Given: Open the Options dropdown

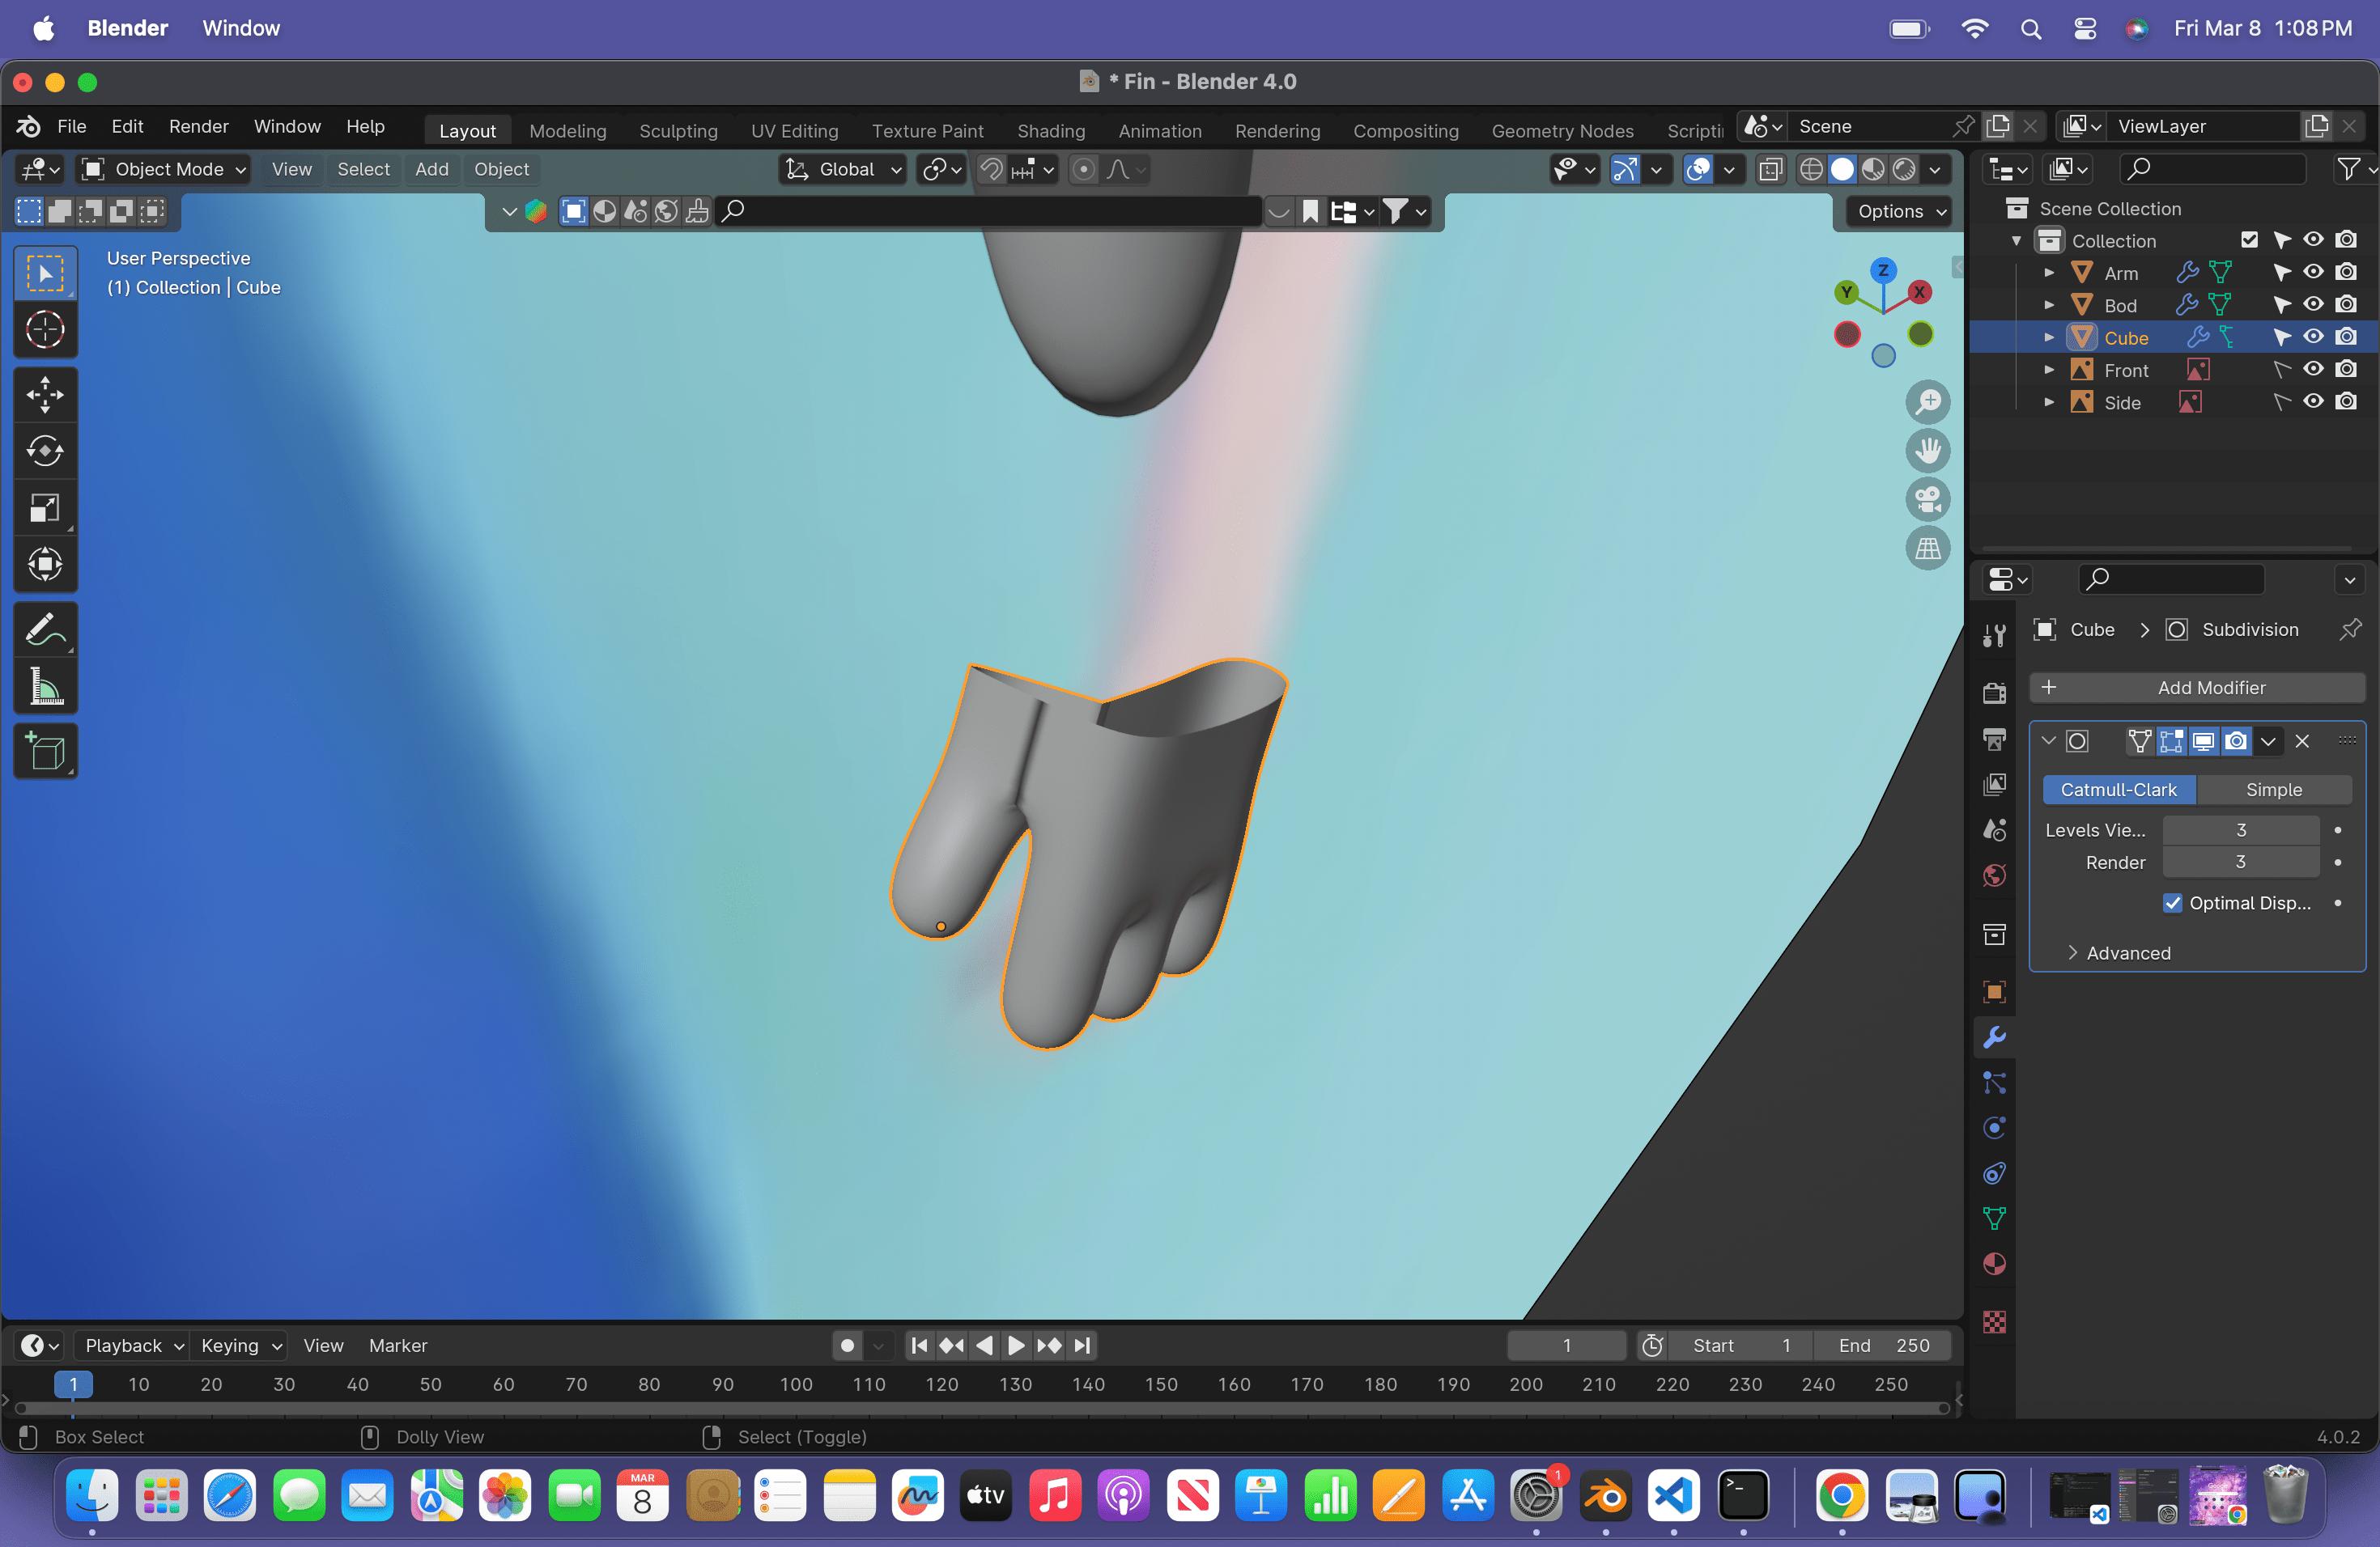Looking at the screenshot, I should (x=1900, y=211).
